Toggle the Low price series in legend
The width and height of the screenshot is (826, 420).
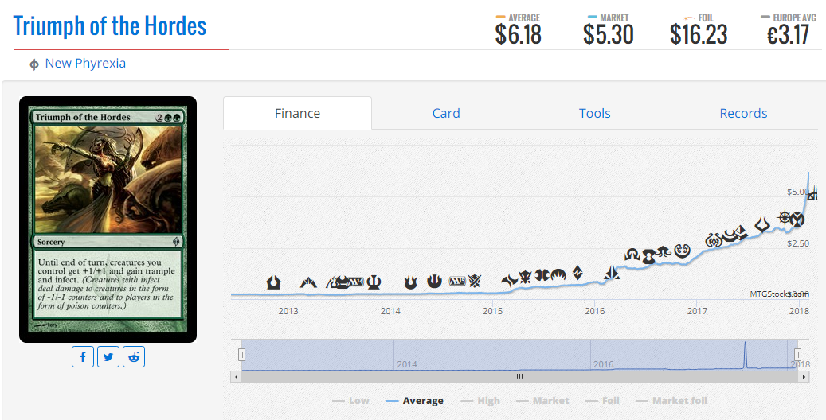350,401
